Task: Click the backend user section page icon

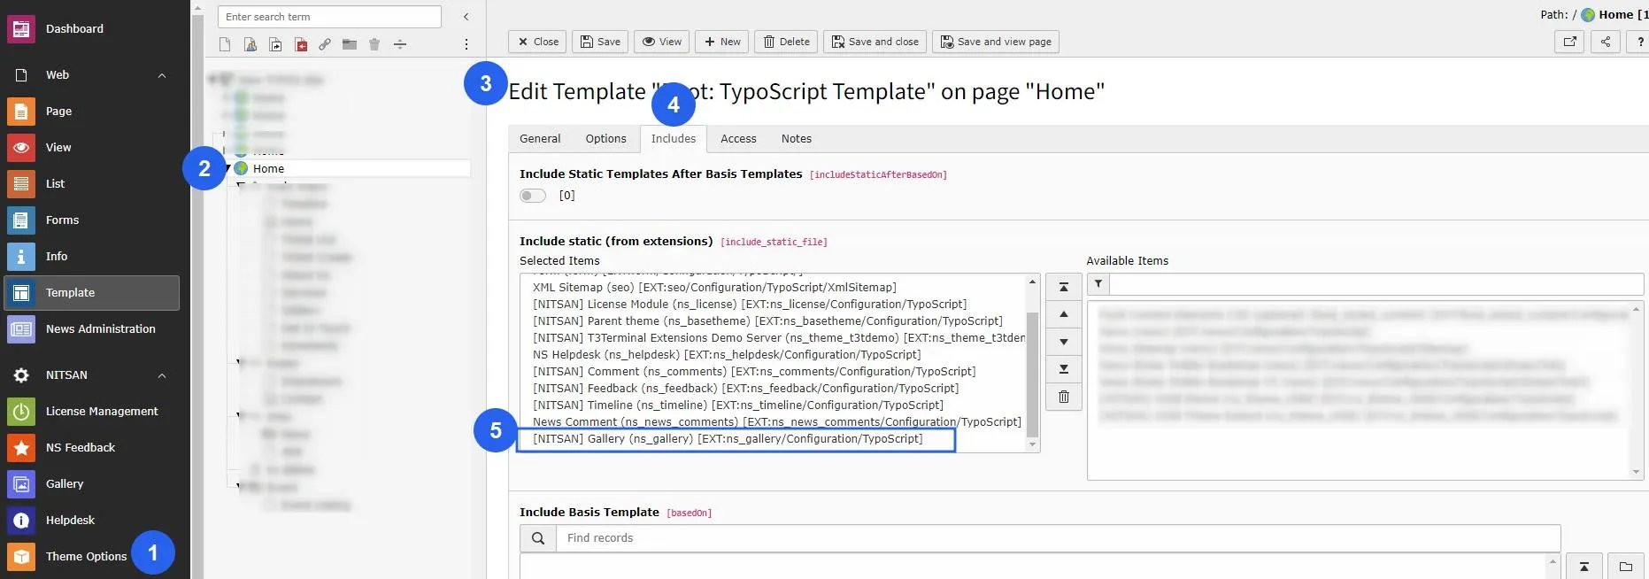Action: tap(250, 44)
